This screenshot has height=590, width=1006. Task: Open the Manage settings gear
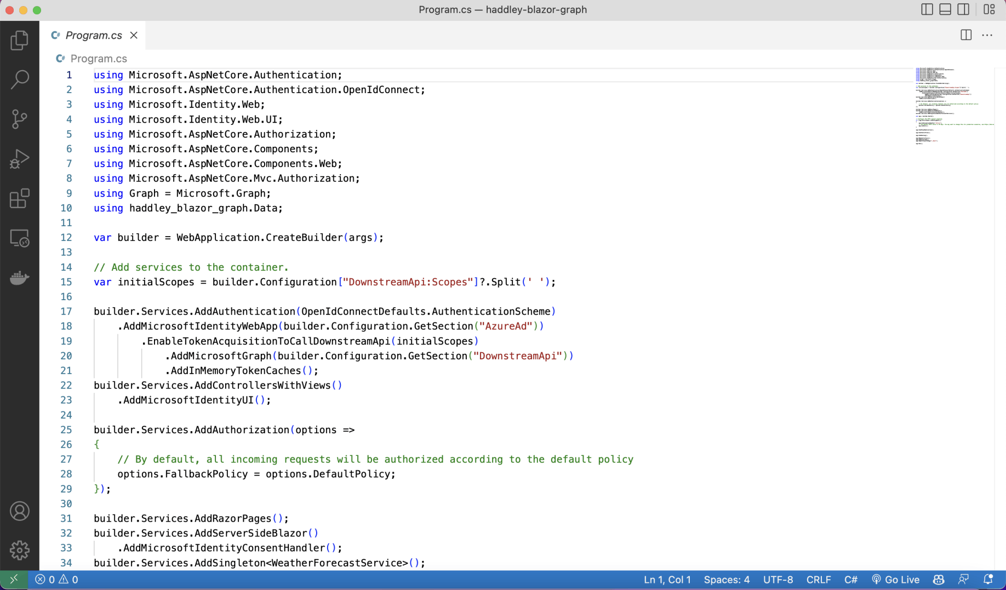click(x=20, y=550)
